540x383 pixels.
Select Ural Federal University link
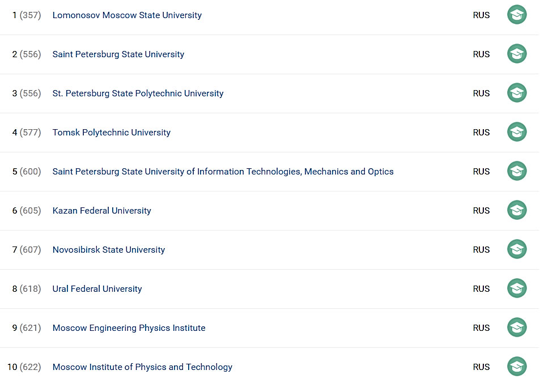pyautogui.click(x=97, y=288)
